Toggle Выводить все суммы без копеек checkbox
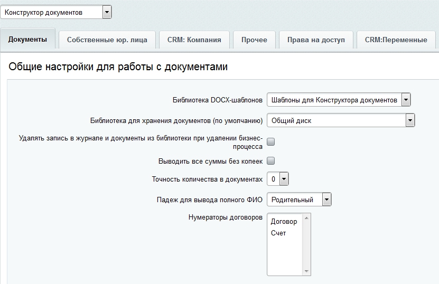 tap(271, 161)
